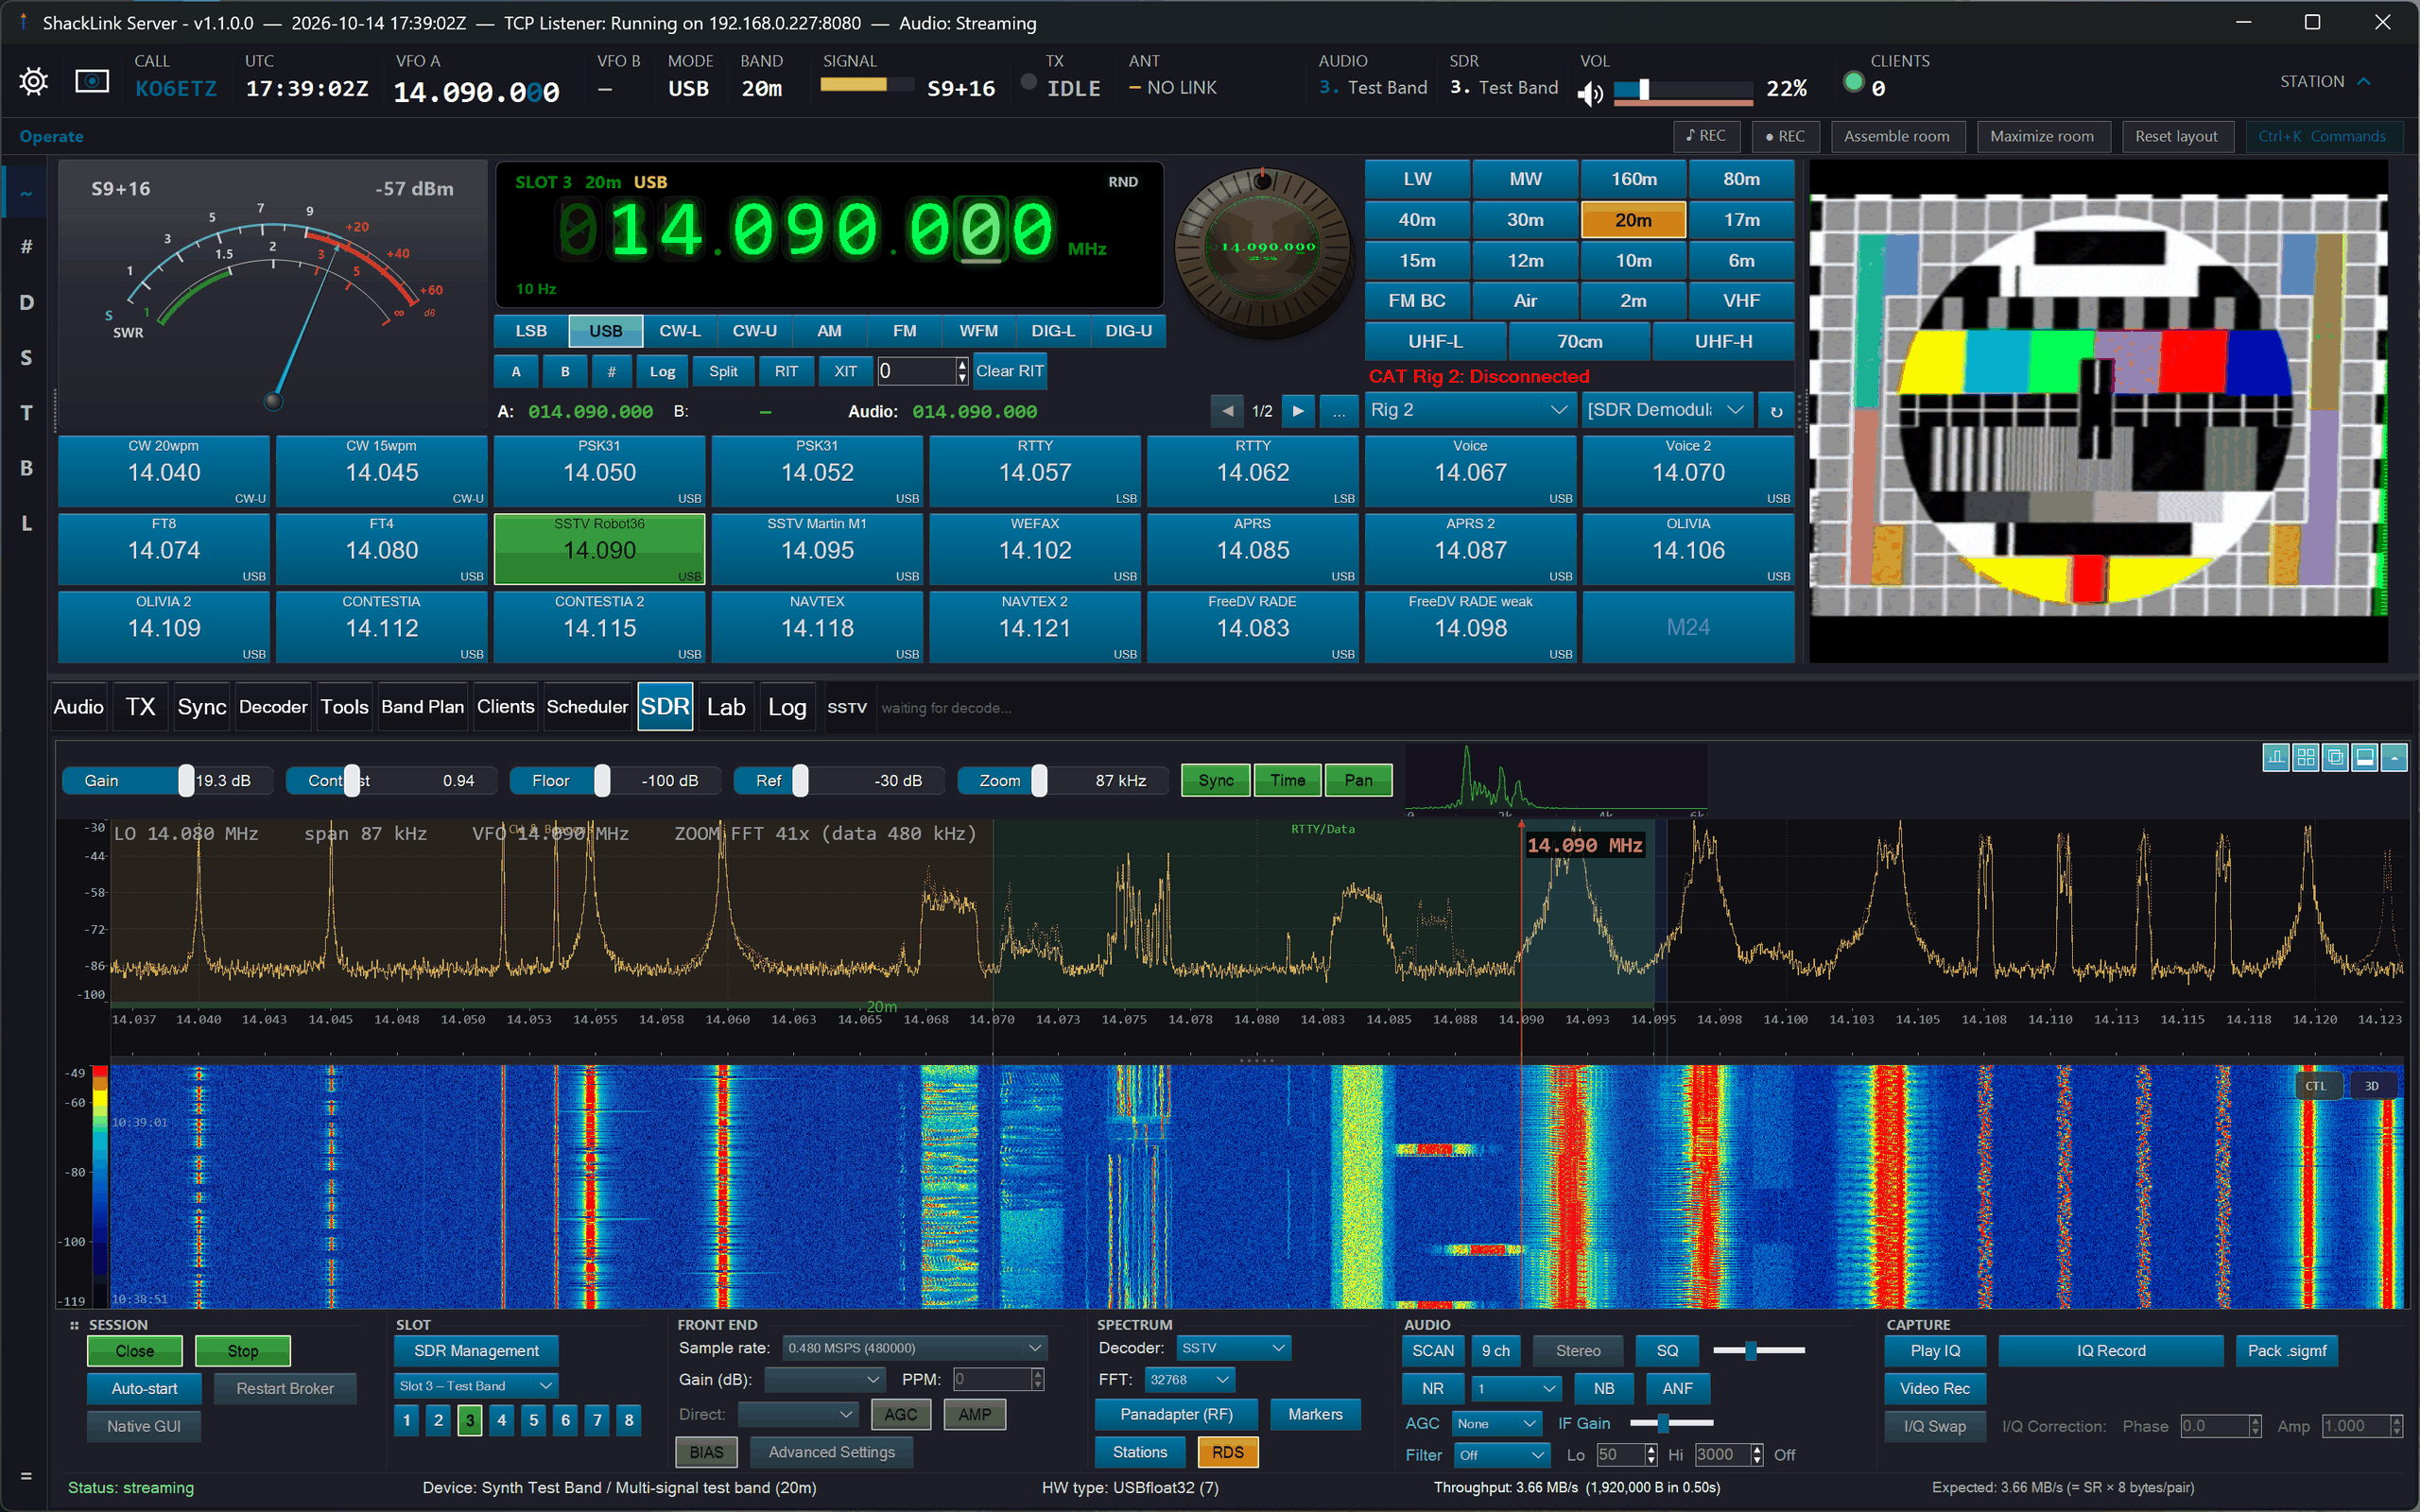Open the Sample rate dropdown
The height and width of the screenshot is (1512, 2420).
tap(914, 1348)
